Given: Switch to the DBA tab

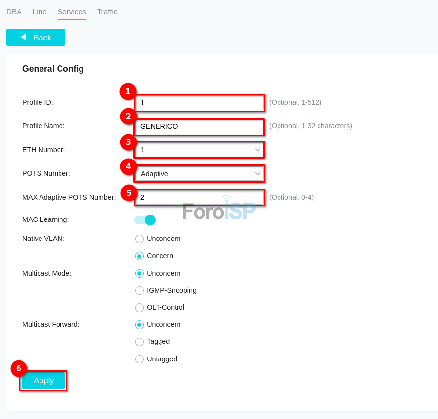Looking at the screenshot, I should tap(14, 12).
